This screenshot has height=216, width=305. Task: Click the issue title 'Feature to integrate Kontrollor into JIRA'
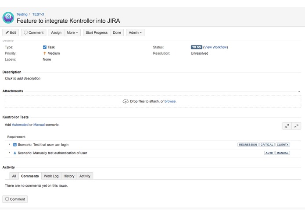(68, 21)
